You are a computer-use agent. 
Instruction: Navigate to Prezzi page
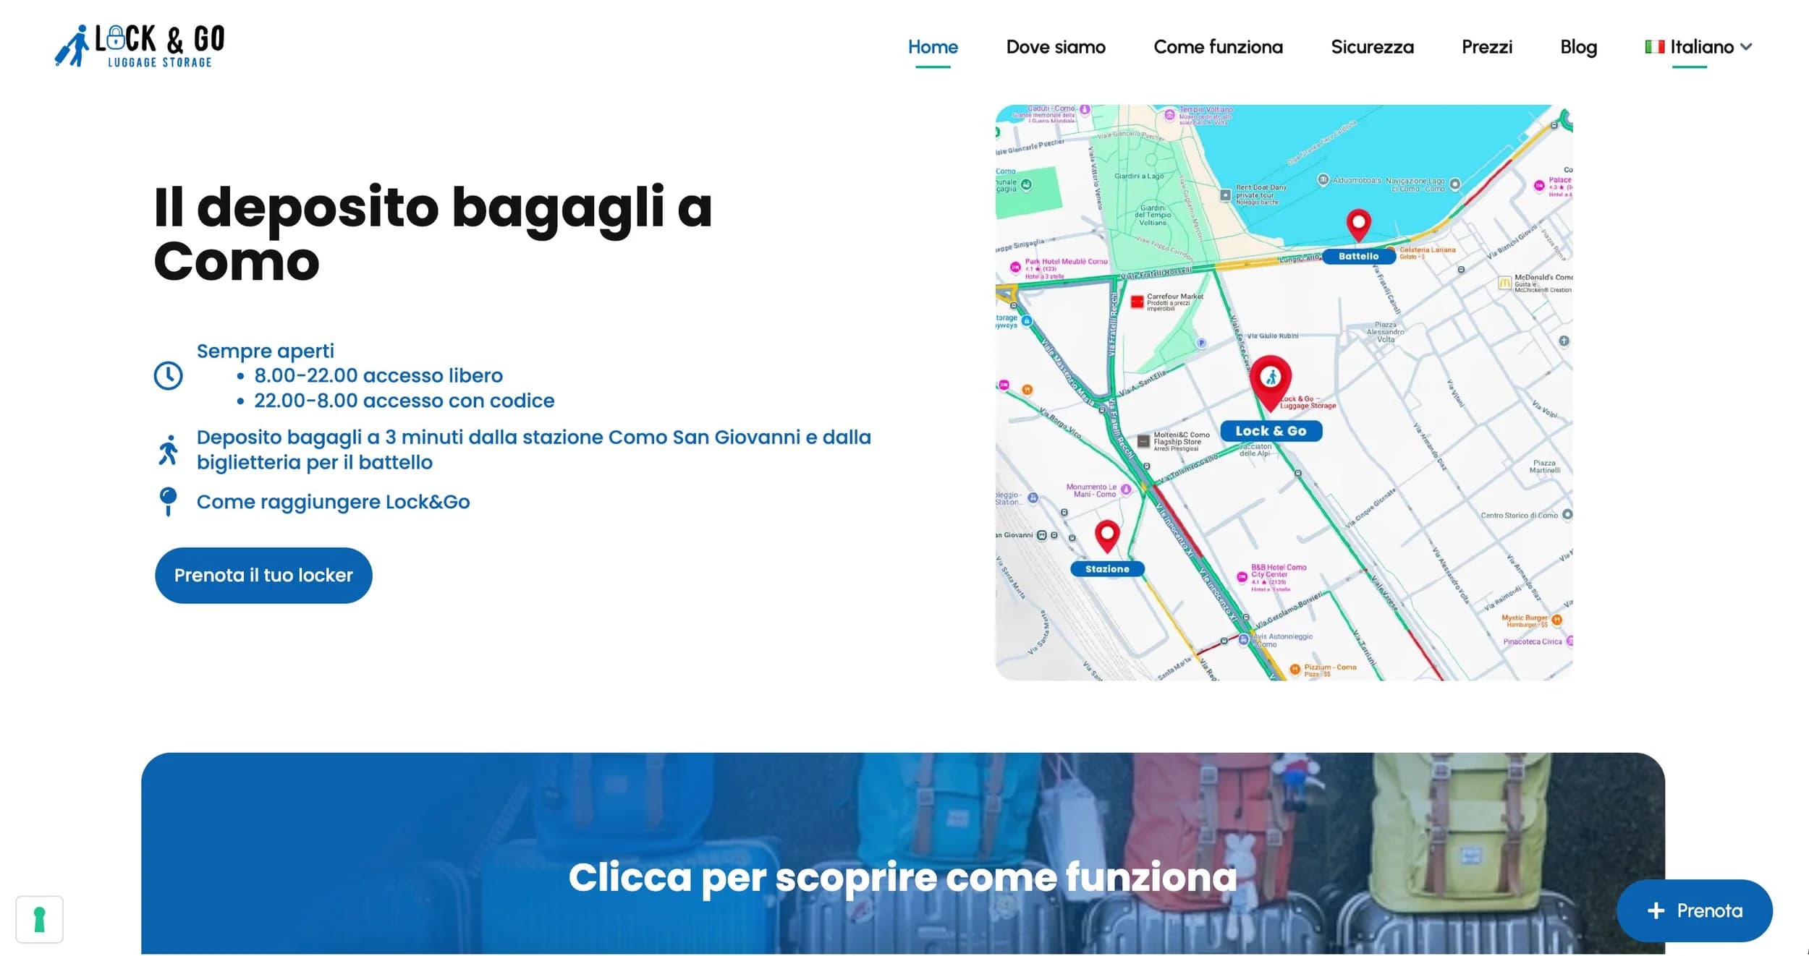pyautogui.click(x=1486, y=47)
